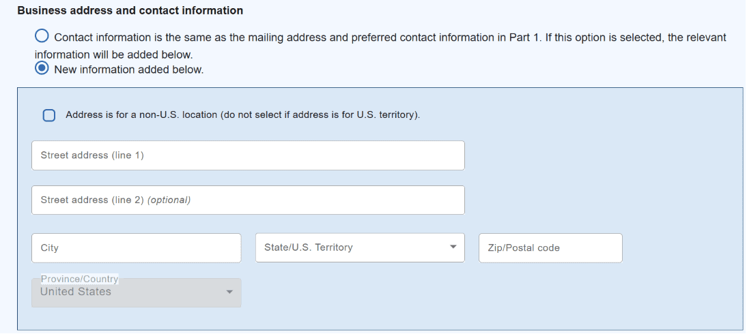Click the "New information added below" label text

coord(128,70)
